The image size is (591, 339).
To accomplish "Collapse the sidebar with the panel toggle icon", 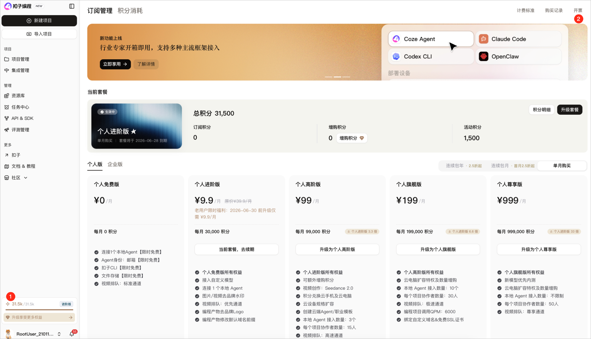I will (x=72, y=6).
